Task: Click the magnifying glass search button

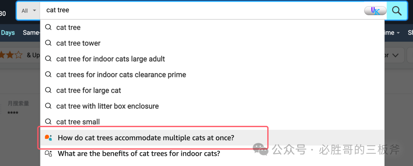Action: coord(397,11)
